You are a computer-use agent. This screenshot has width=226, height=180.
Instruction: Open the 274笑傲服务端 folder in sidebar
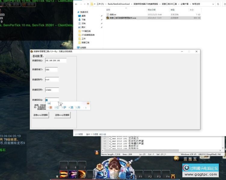(x=88, y=35)
